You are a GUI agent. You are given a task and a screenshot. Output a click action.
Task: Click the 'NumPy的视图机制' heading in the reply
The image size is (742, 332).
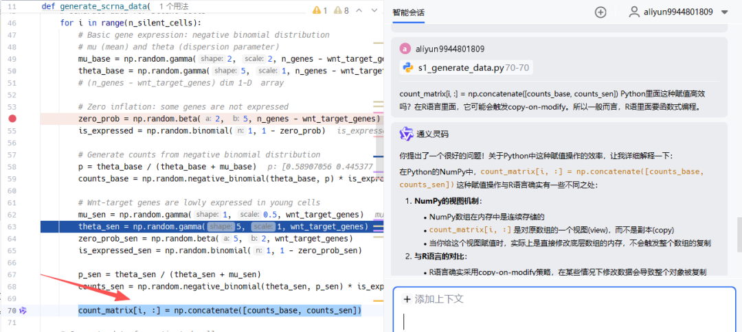coord(448,201)
